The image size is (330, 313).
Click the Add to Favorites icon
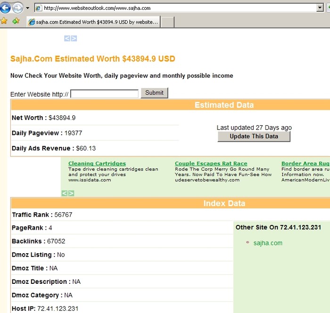pos(16,21)
